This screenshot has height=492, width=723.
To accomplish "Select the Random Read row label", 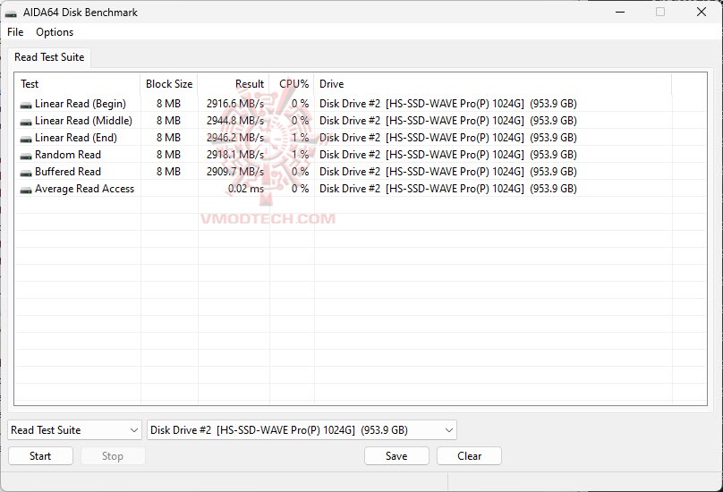I will point(68,155).
